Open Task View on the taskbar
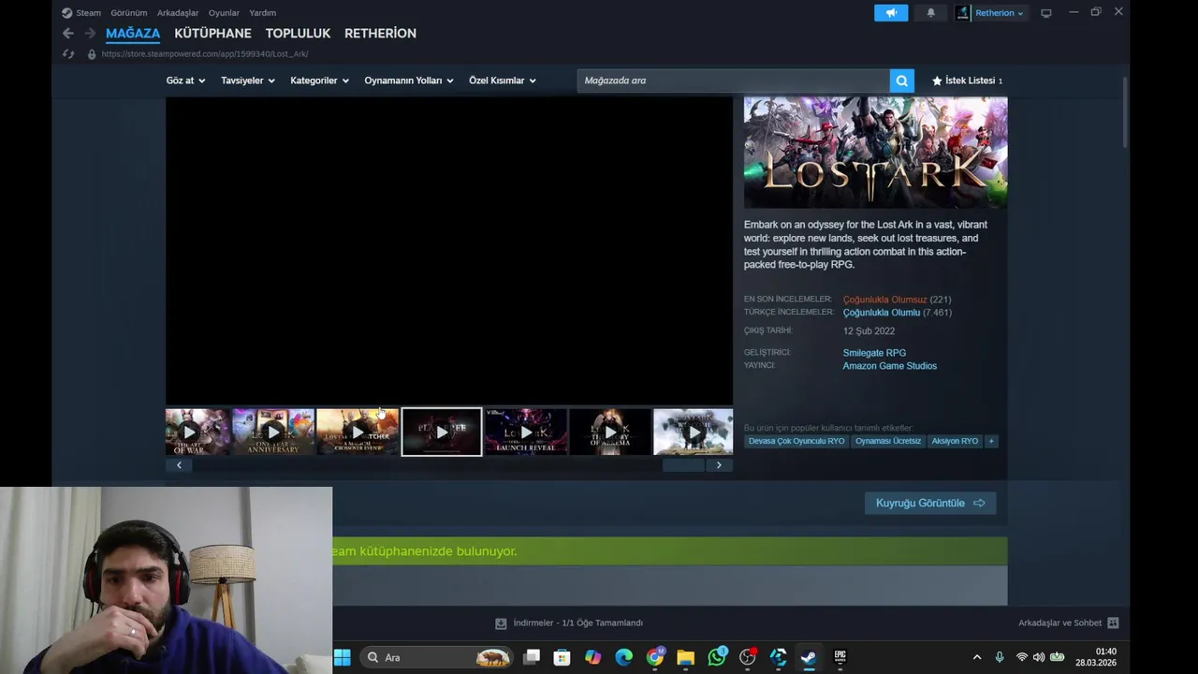 click(532, 657)
